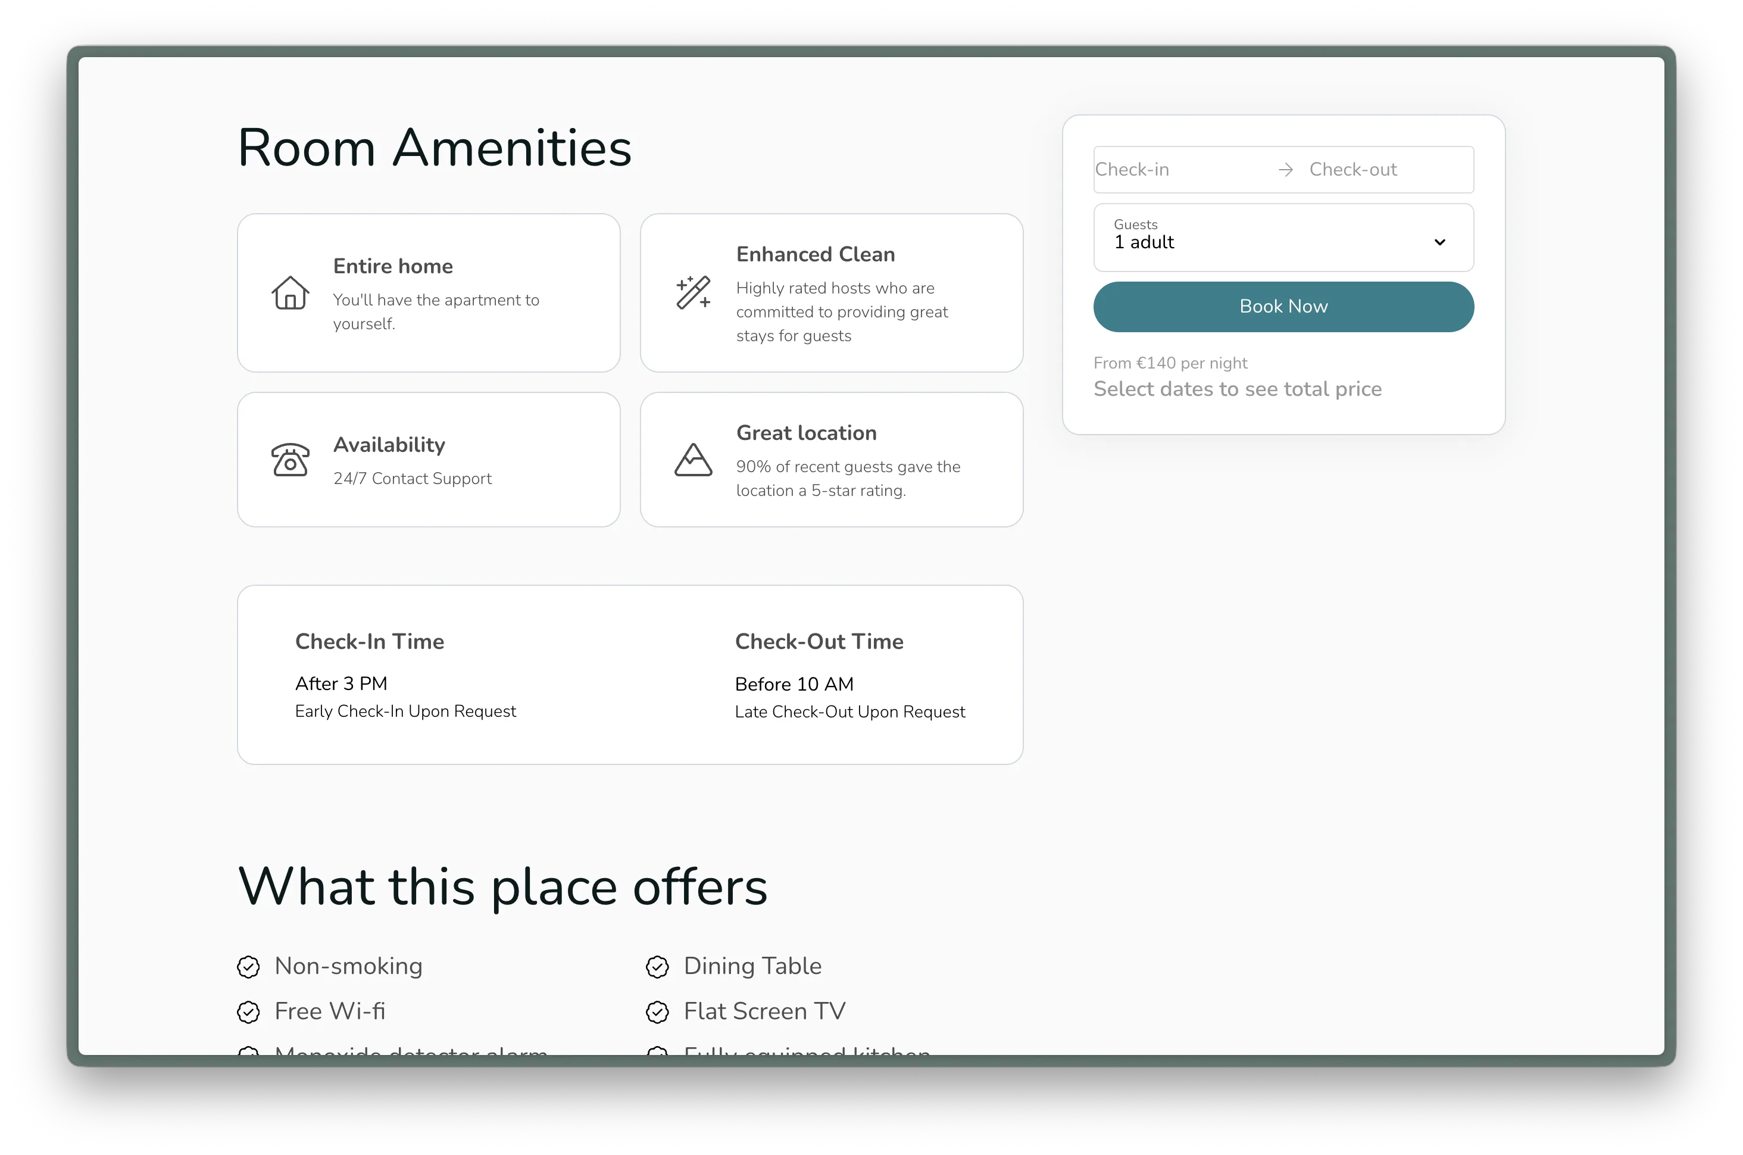Screen dimensions: 1743x1155
Task: Click Select dates to see total price
Action: click(1237, 389)
